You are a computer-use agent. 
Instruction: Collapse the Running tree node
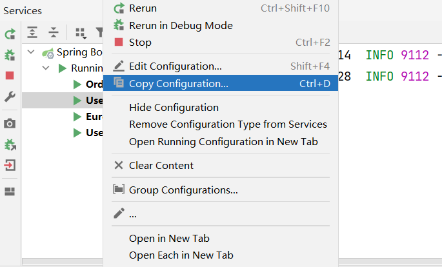click(46, 68)
